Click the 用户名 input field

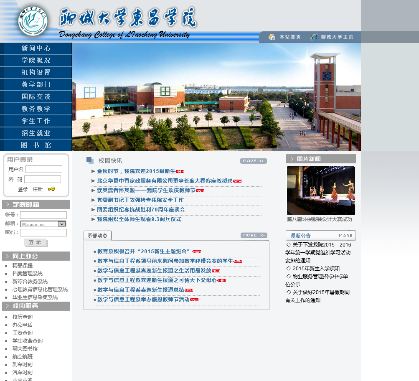pos(44,169)
